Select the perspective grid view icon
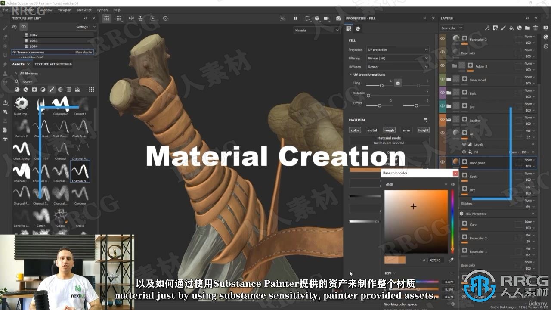The image size is (551, 310). coord(107,18)
